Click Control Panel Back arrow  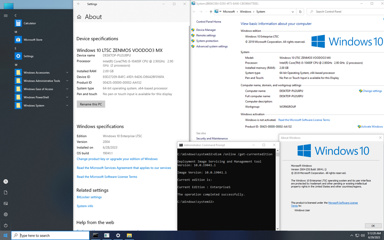[x=194, y=12]
